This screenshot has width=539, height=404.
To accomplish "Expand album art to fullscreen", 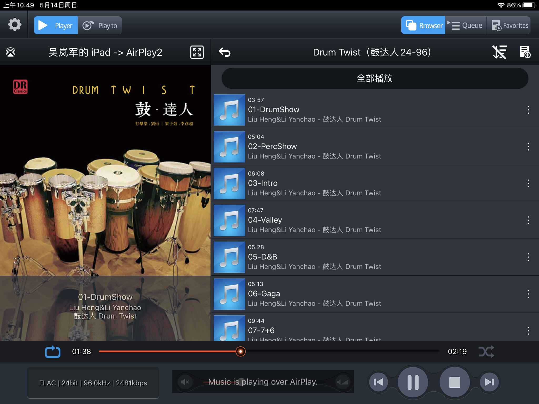I will 197,52.
